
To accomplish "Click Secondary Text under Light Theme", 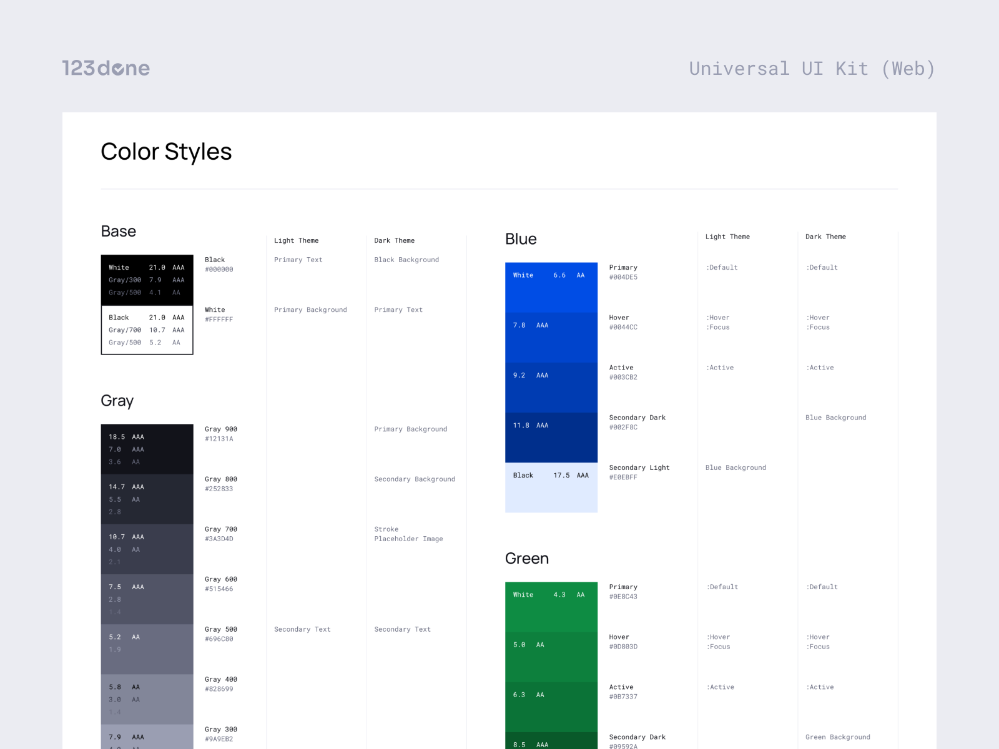I will tap(302, 630).
